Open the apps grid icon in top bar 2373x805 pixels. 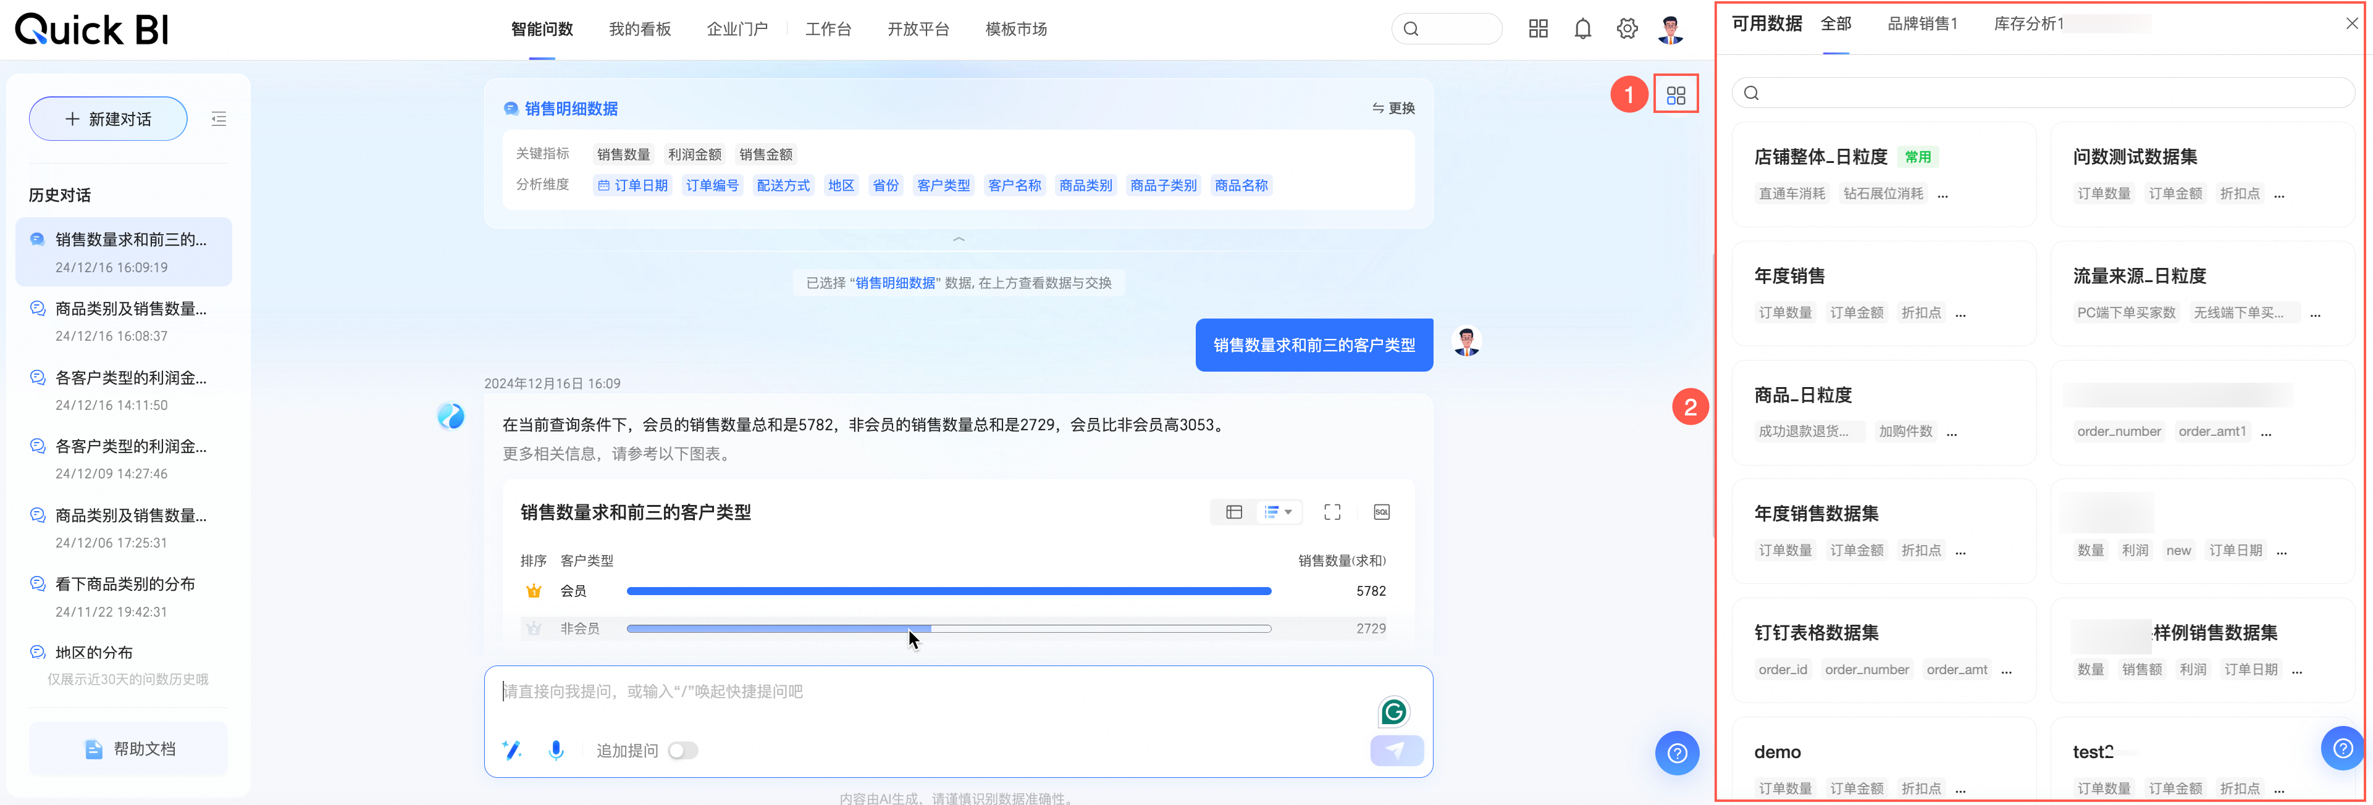tap(1537, 28)
